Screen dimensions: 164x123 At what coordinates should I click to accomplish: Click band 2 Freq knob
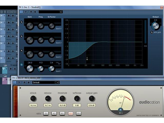pyautogui.click(x=41, y=54)
